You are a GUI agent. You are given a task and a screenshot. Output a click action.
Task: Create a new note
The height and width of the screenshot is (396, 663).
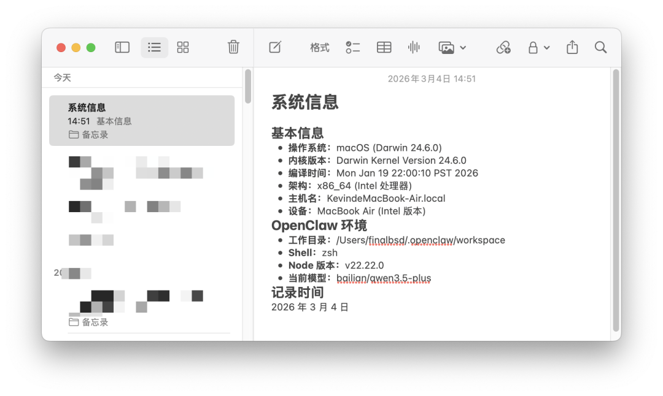pos(275,47)
